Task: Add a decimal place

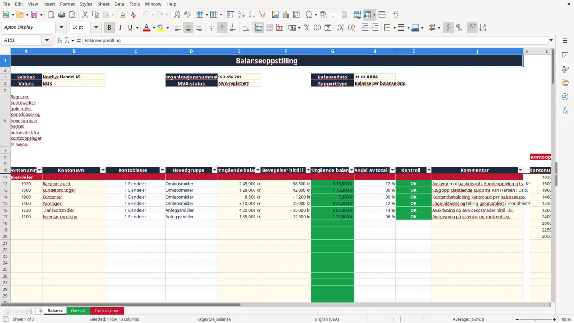Action: [x=340, y=28]
